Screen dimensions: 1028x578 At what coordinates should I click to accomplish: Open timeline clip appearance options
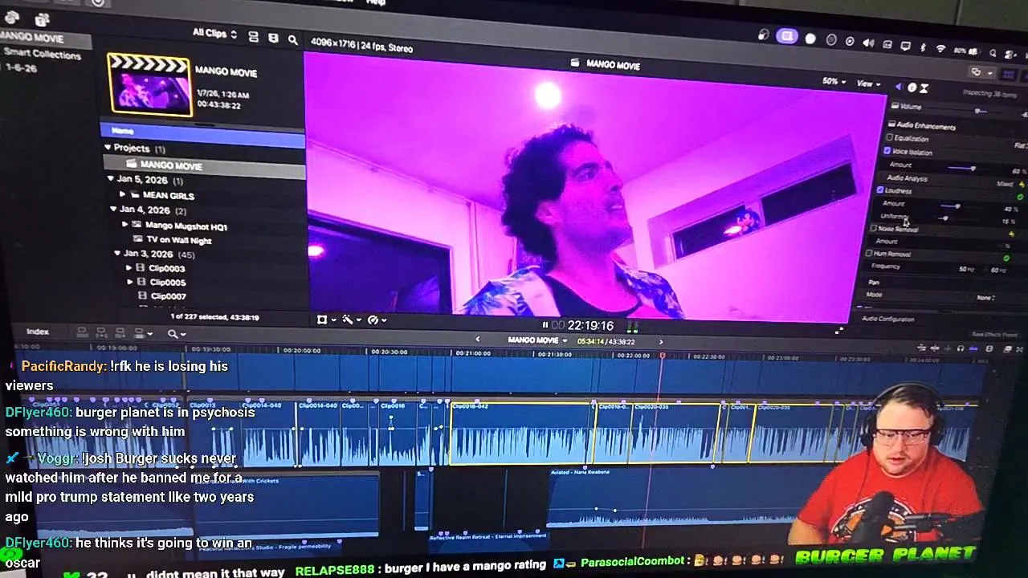click(x=989, y=348)
